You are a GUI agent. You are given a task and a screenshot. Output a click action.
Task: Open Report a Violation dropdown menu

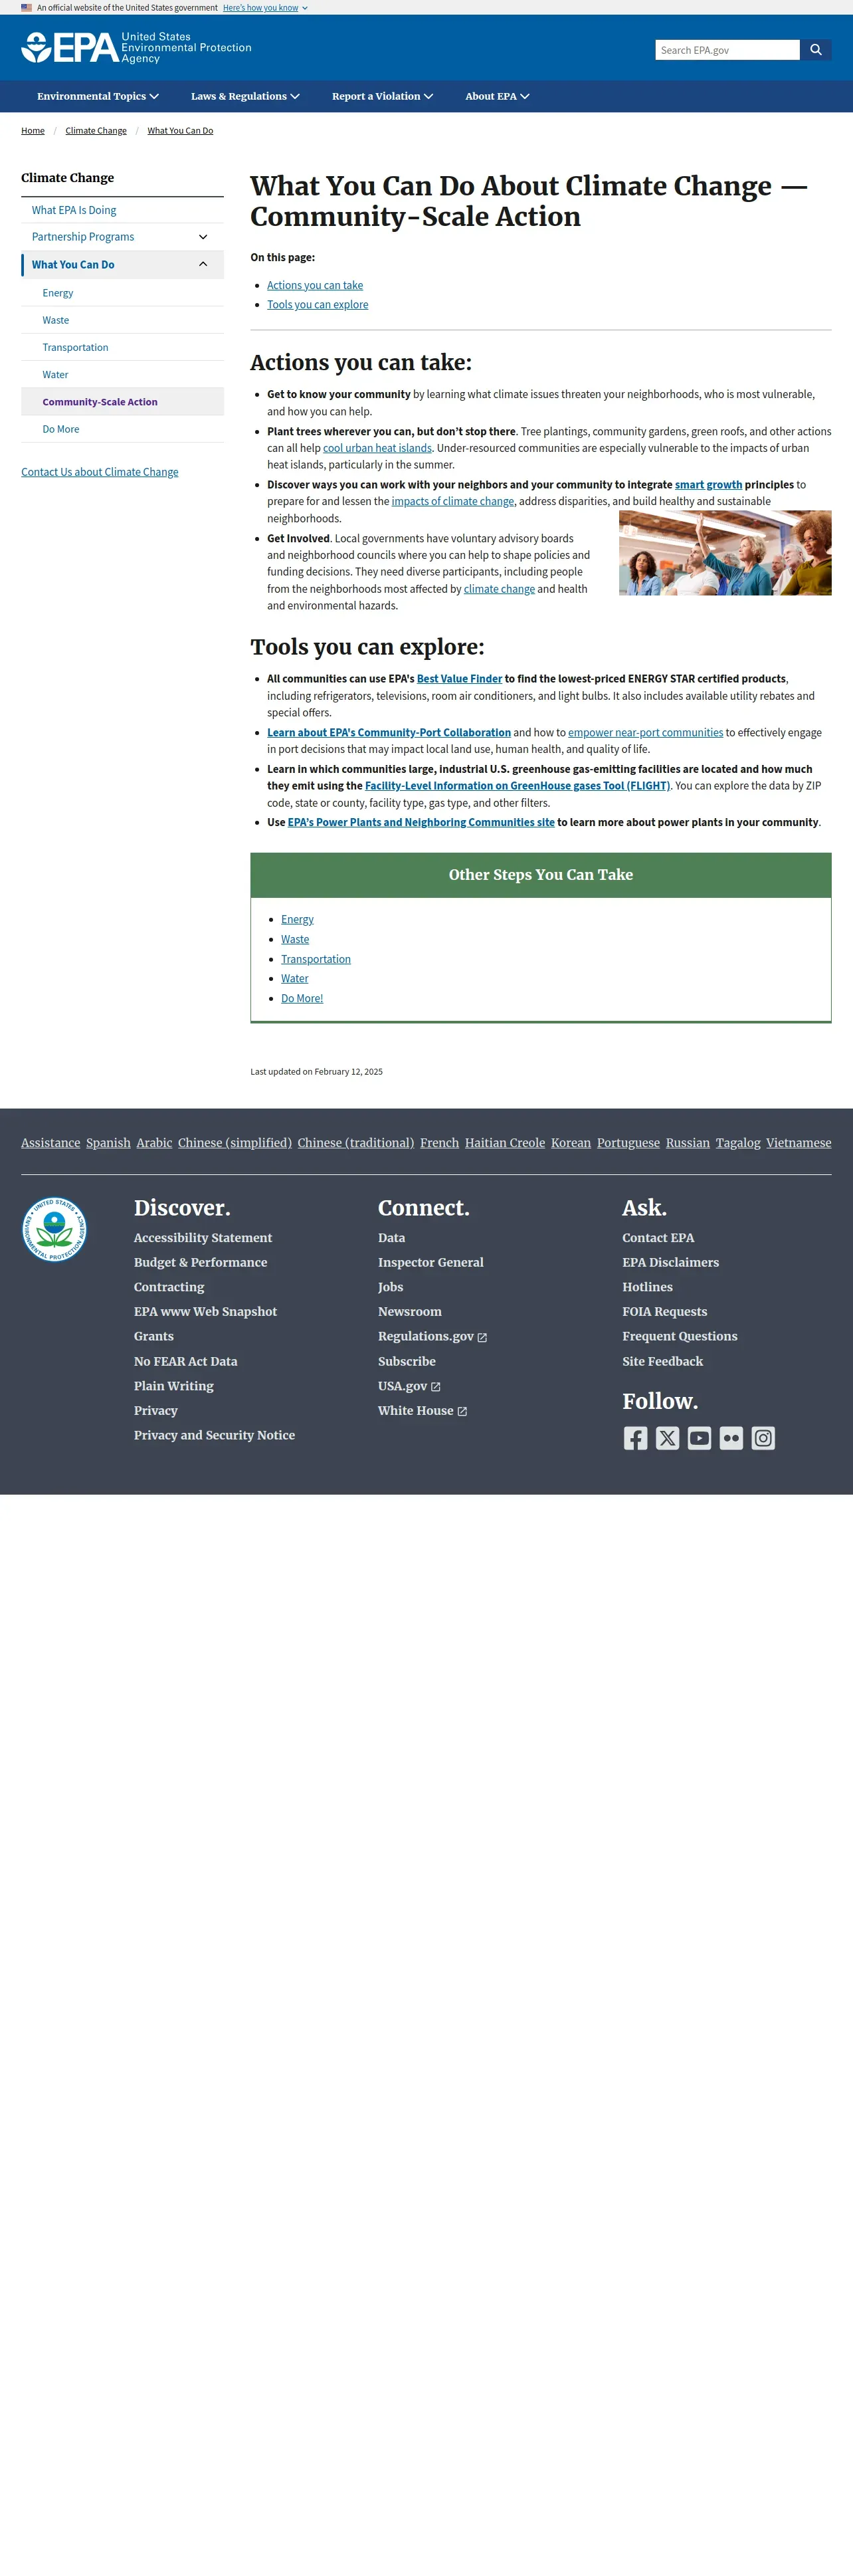pos(382,96)
